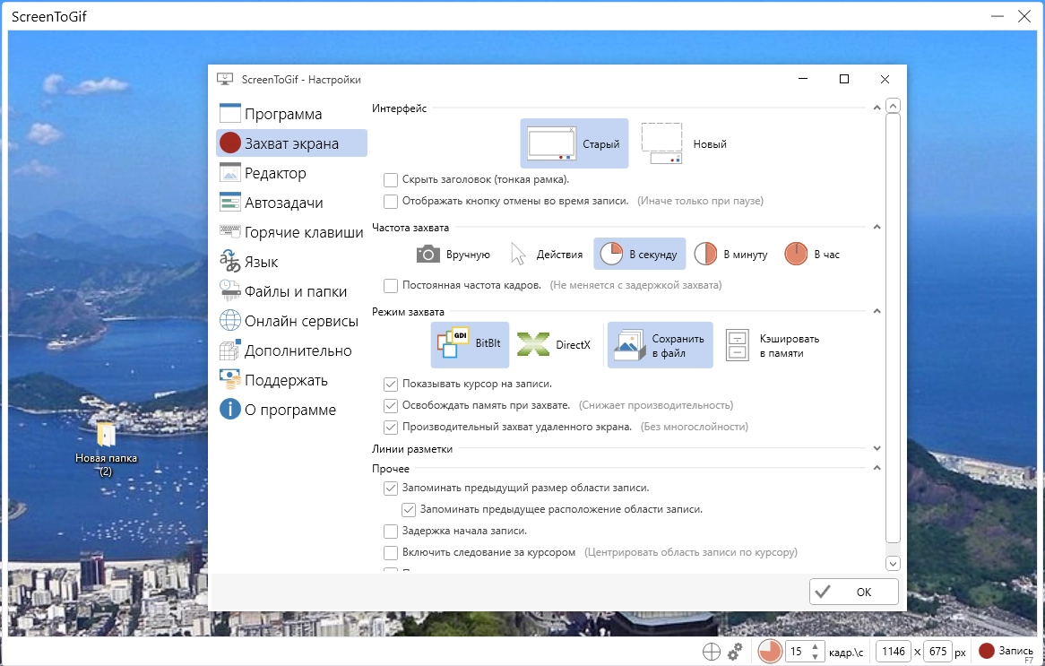The height and width of the screenshot is (666, 1045).
Task: Click the OK button
Action: coord(854,592)
